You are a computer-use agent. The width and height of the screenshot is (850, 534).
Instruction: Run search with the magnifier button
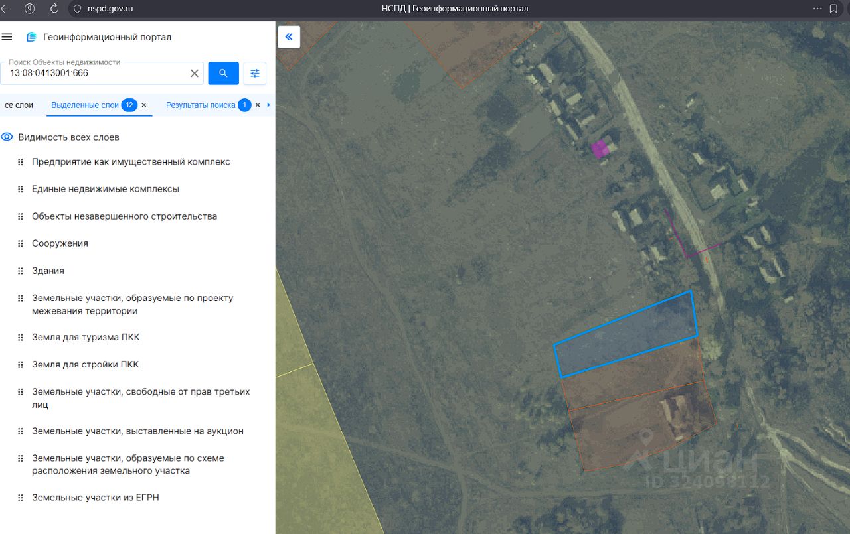tap(224, 73)
